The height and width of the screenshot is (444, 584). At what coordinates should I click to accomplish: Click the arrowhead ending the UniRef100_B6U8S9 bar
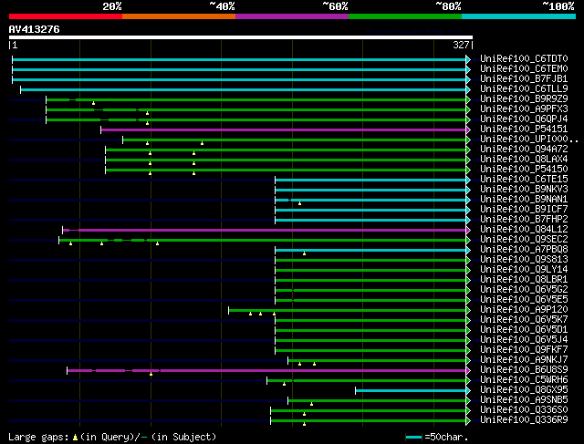point(468,370)
